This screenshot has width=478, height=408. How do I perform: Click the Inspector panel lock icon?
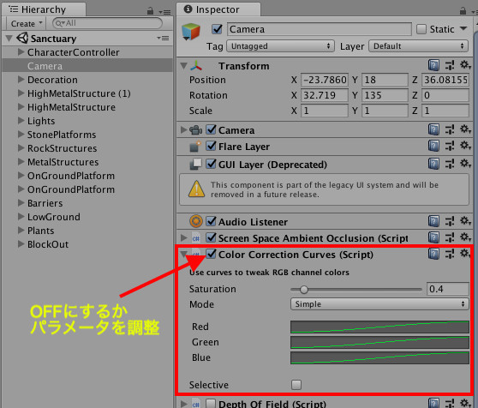coord(463,11)
